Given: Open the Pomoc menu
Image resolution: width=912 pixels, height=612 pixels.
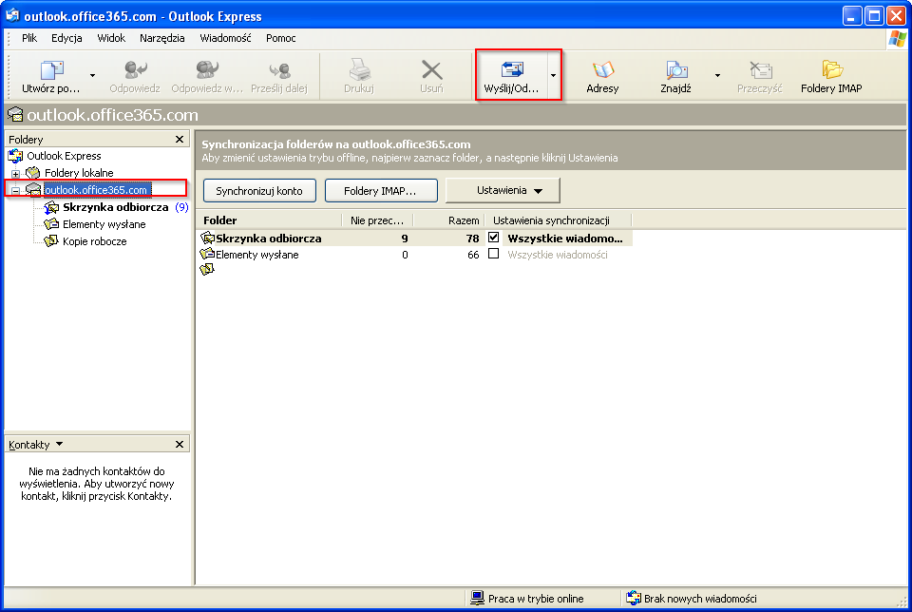Looking at the screenshot, I should 281,38.
